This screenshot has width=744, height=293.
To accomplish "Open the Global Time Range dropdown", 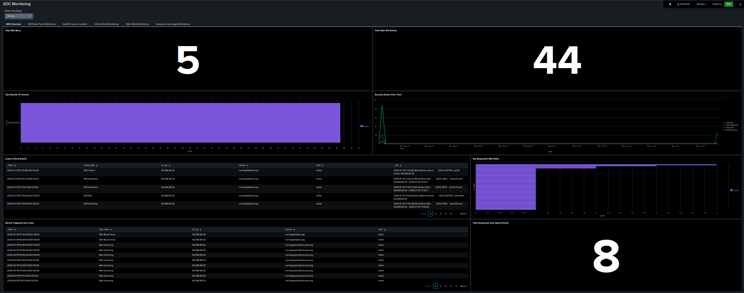I will point(19,16).
